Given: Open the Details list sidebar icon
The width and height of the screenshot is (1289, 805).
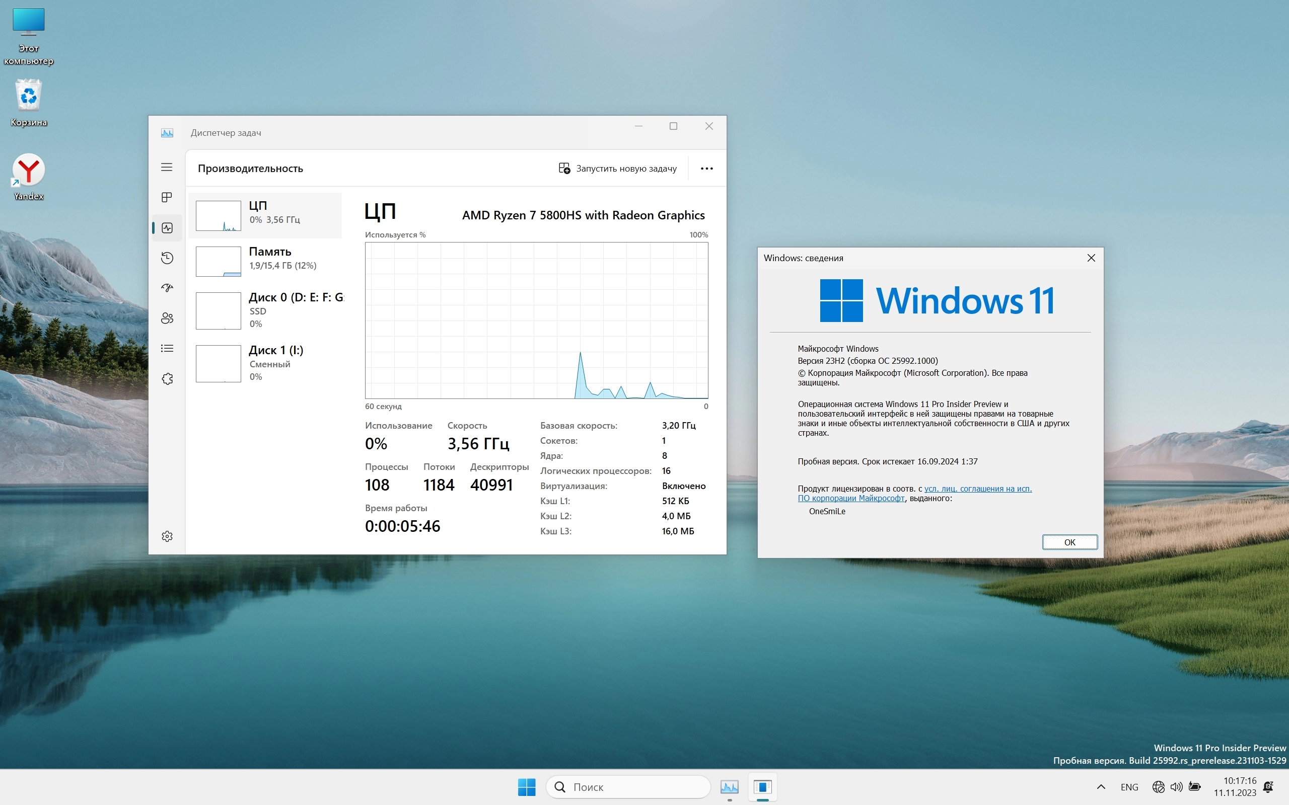Looking at the screenshot, I should point(167,348).
